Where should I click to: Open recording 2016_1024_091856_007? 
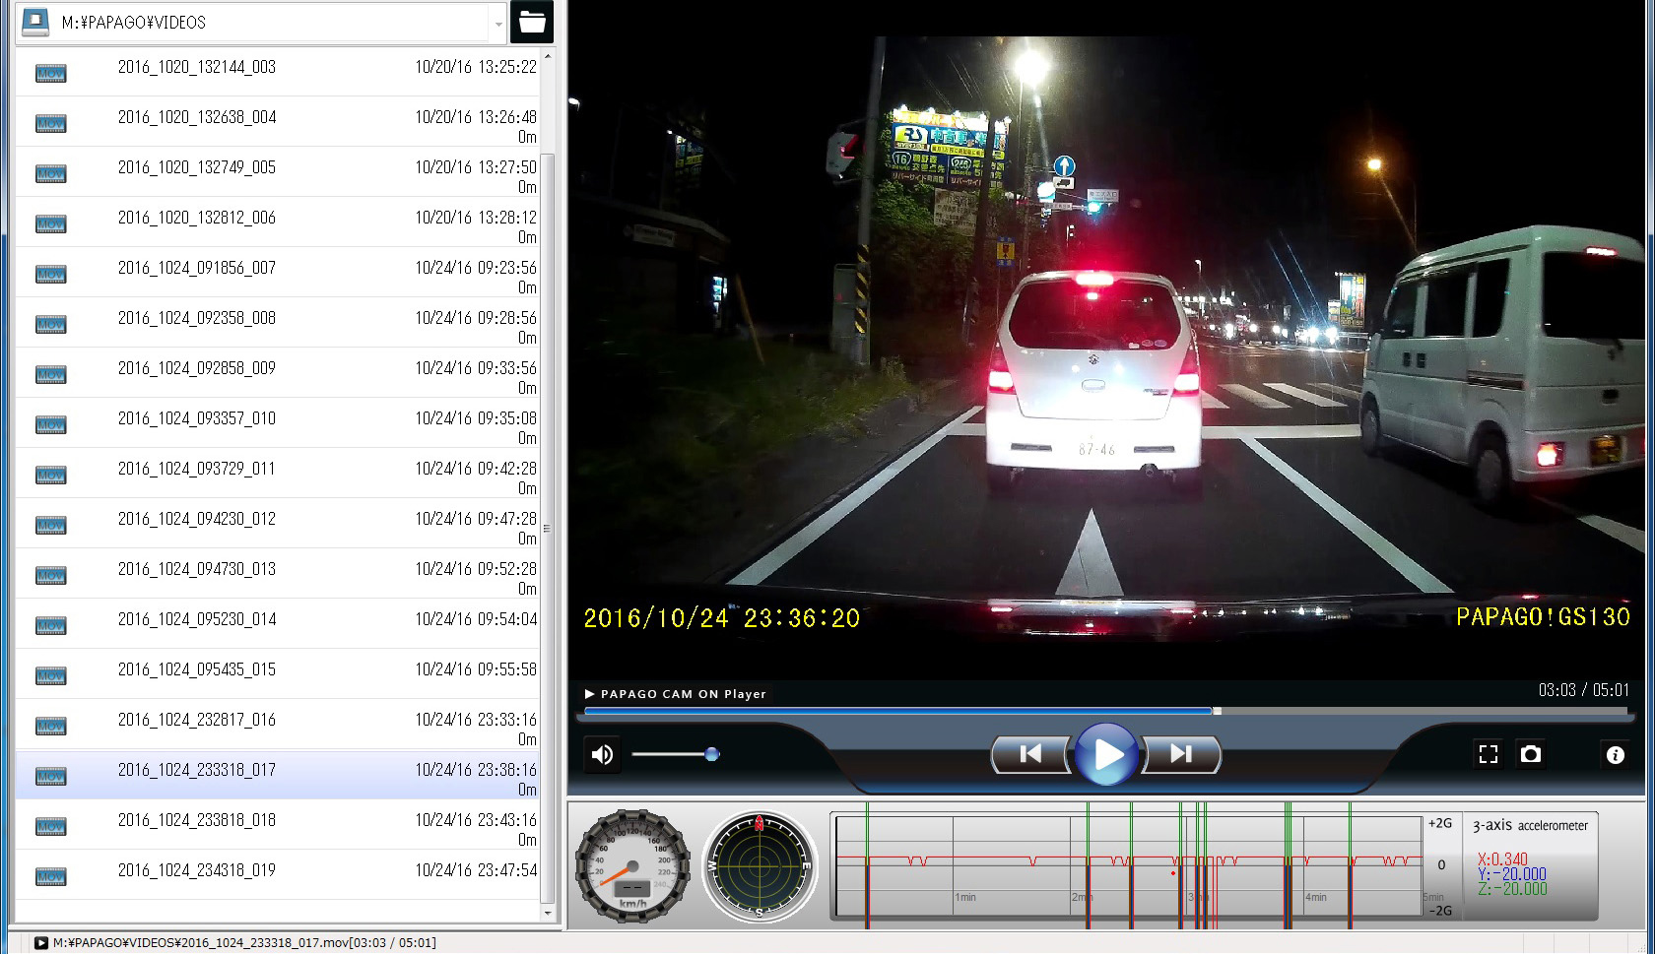coord(197,268)
